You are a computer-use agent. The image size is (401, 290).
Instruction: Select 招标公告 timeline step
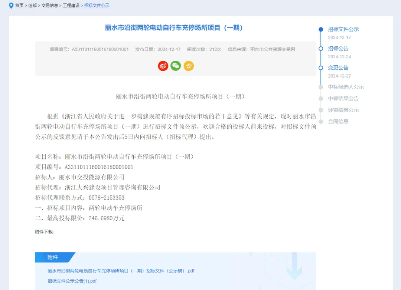point(338,49)
